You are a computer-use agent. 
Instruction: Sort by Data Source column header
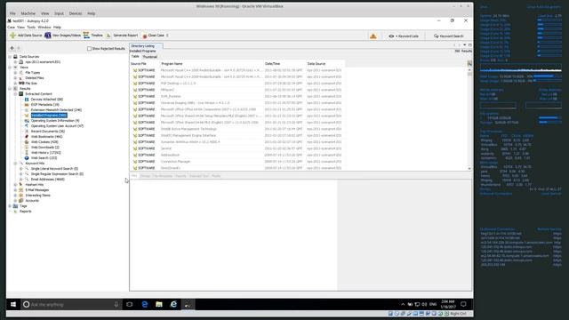click(325, 63)
